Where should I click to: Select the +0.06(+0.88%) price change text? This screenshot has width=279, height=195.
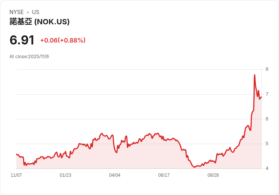pyautogui.click(x=63, y=40)
